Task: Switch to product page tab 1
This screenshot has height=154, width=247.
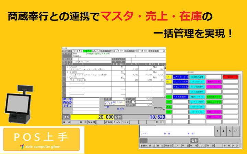Action: pos(217,131)
